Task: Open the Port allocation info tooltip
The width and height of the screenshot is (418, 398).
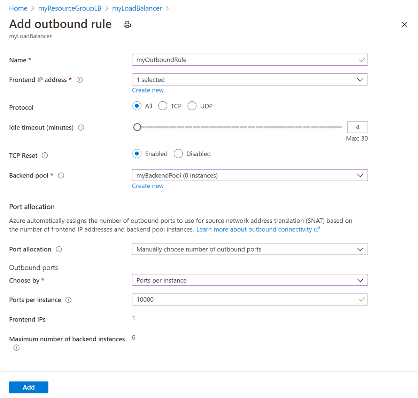Action: [x=59, y=249]
